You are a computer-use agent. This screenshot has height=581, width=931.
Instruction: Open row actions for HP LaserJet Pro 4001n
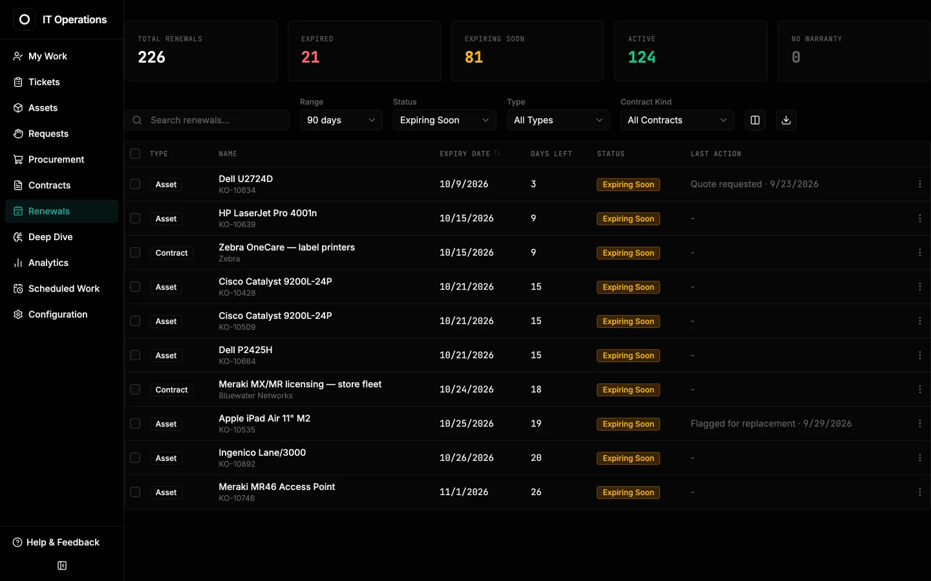pyautogui.click(x=920, y=218)
